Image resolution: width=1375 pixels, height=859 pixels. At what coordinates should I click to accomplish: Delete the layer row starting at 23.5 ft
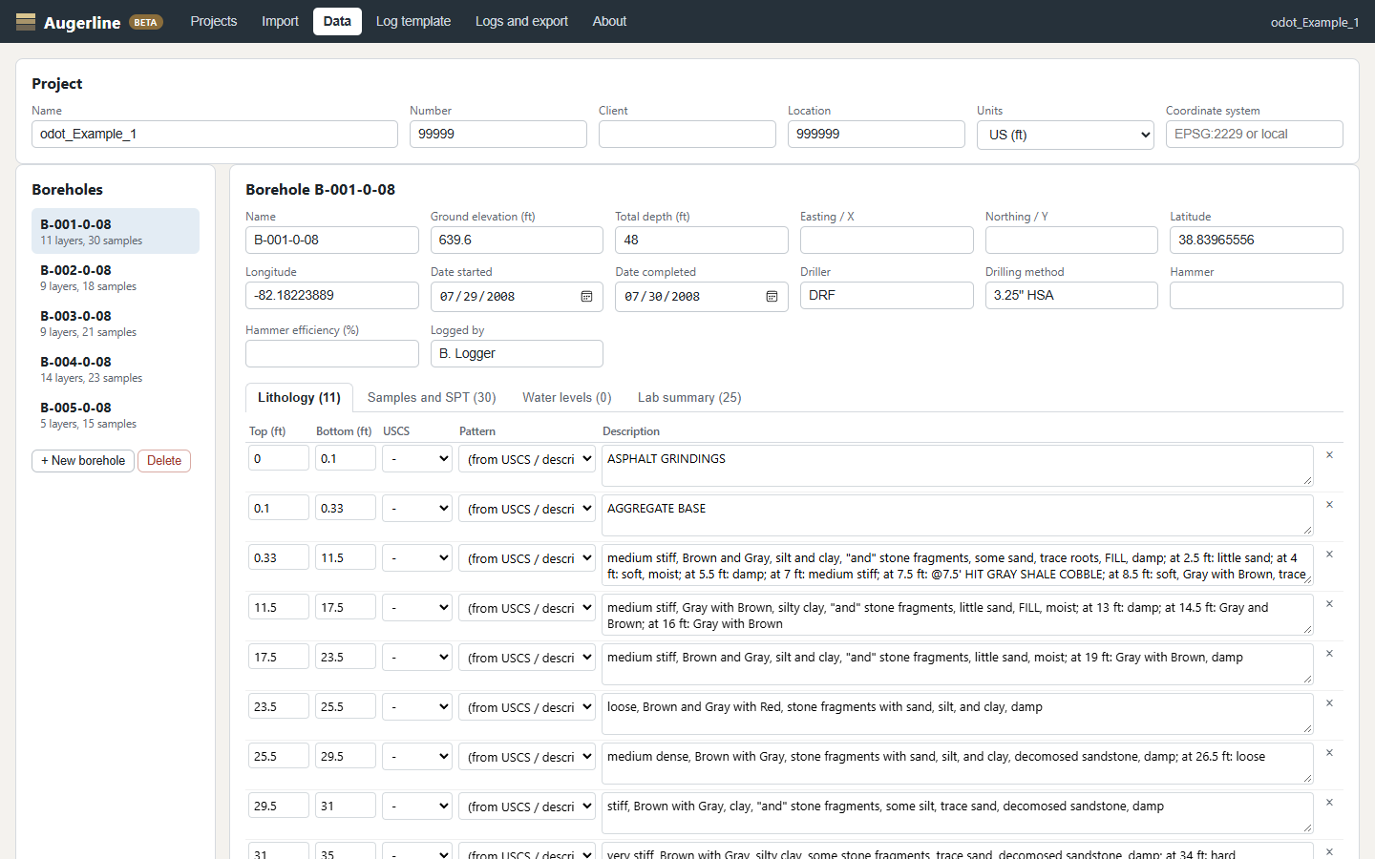(1329, 703)
